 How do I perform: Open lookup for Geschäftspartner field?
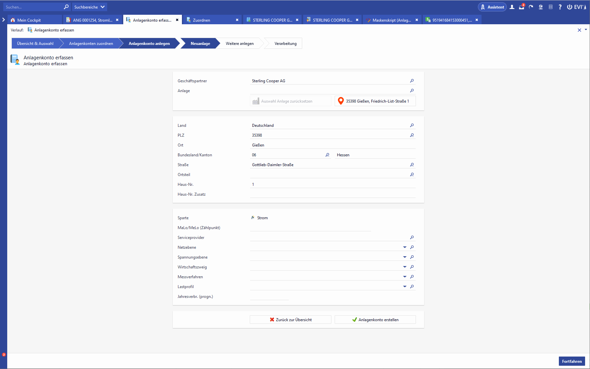pos(412,81)
